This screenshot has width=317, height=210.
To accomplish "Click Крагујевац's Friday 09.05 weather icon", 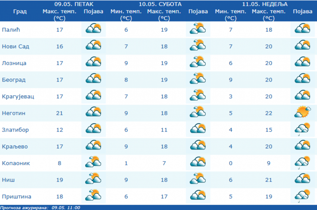I will coord(93,96).
